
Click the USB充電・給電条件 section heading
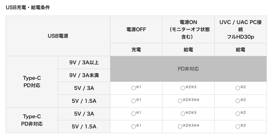[x=28, y=8]
